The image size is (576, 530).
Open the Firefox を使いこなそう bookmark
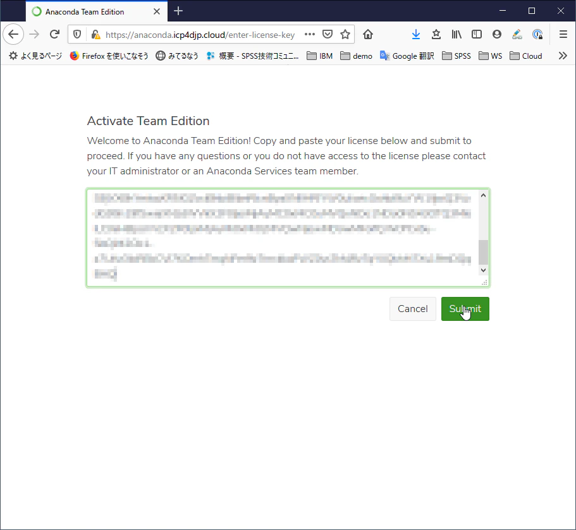109,56
